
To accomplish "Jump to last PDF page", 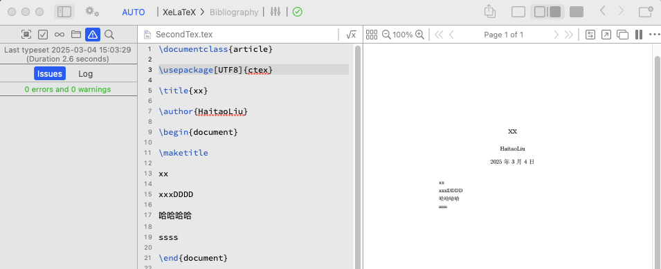I will (x=569, y=35).
